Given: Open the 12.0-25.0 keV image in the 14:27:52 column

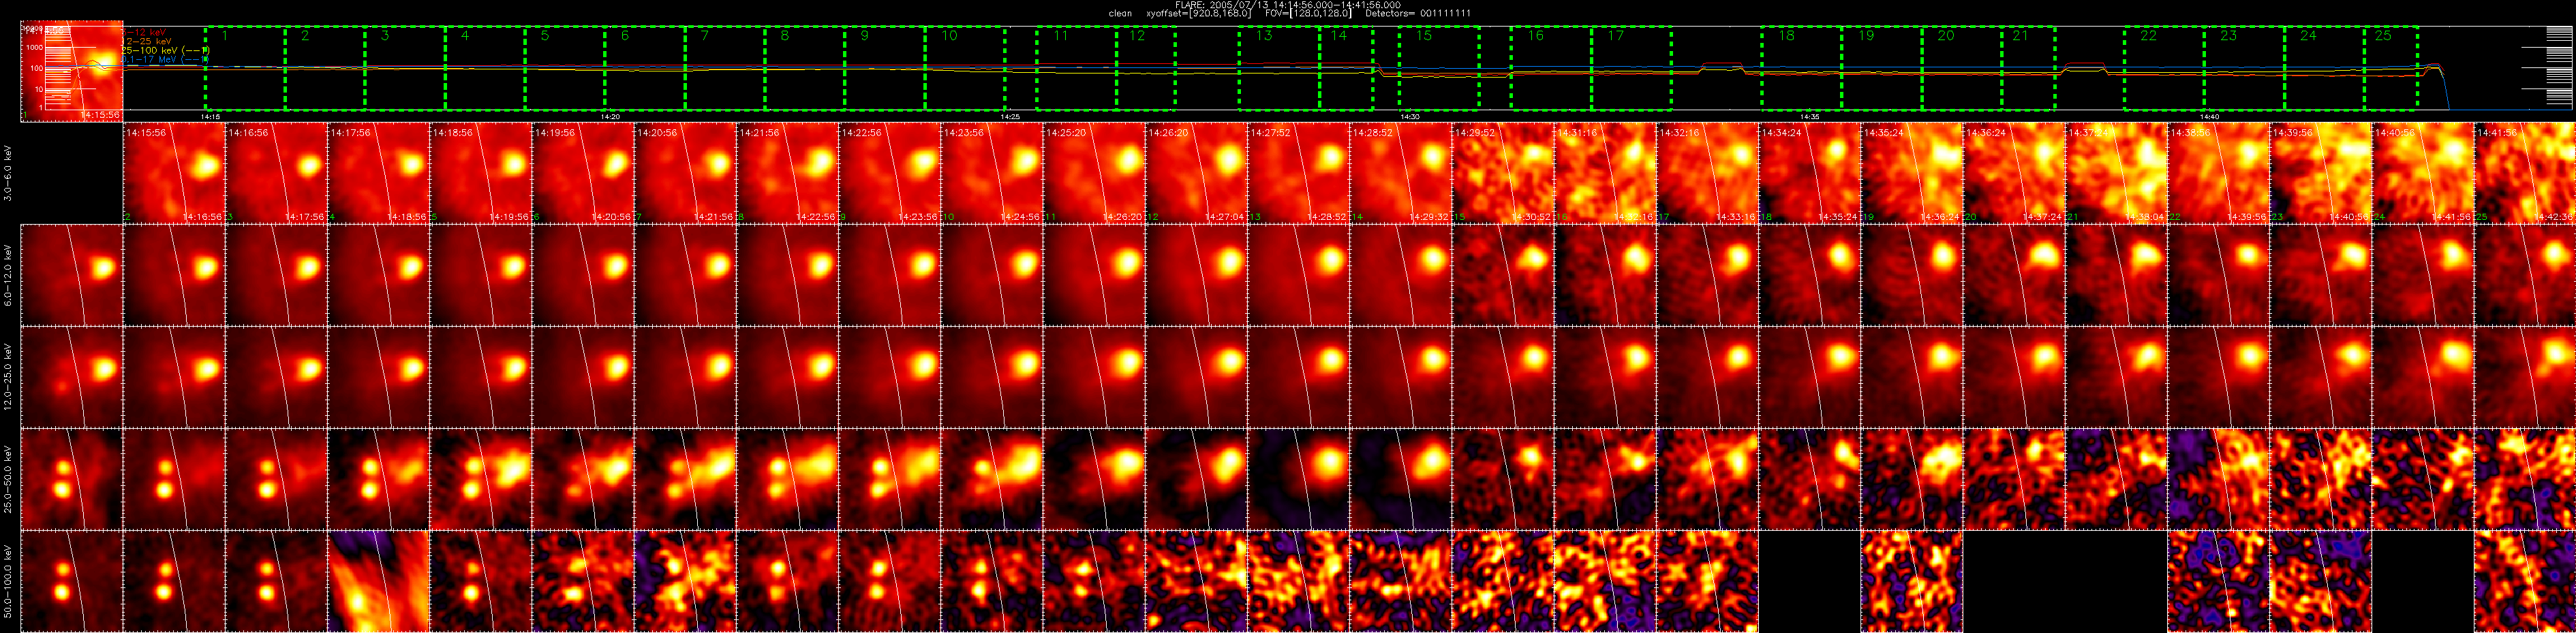Looking at the screenshot, I should click(x=1298, y=376).
